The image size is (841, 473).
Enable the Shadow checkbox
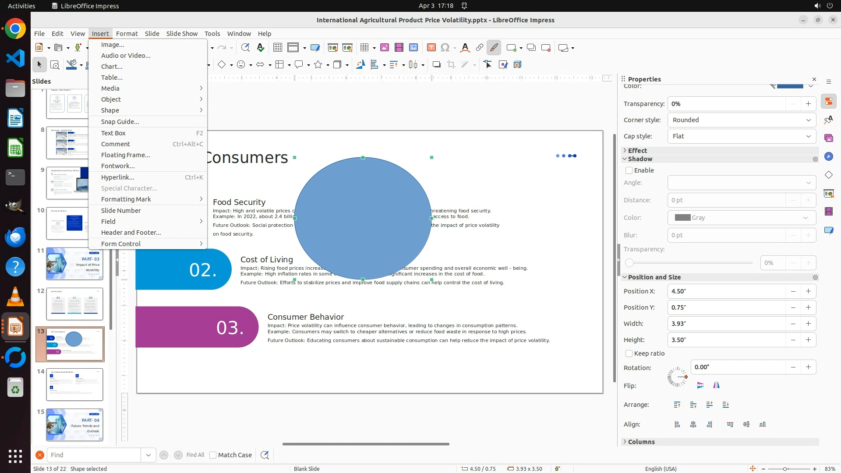(x=629, y=170)
